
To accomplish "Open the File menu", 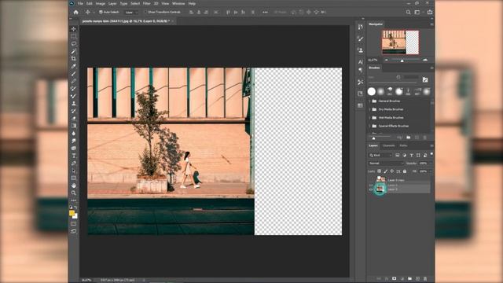I will click(80, 3).
